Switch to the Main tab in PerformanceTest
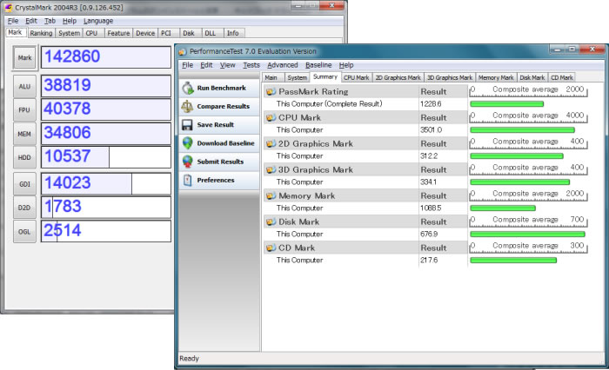This screenshot has width=609, height=370. pyautogui.click(x=271, y=77)
